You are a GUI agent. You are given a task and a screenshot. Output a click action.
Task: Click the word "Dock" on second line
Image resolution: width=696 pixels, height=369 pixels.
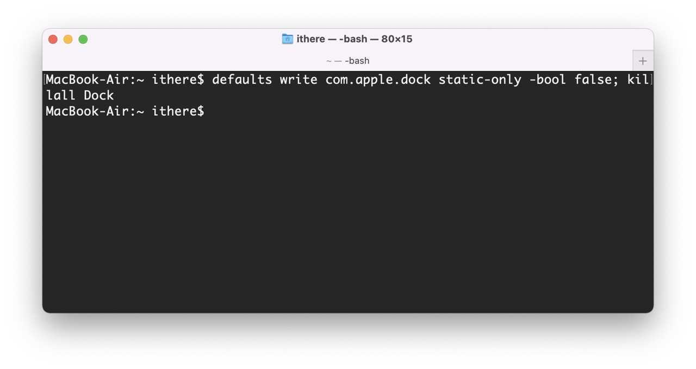98,95
